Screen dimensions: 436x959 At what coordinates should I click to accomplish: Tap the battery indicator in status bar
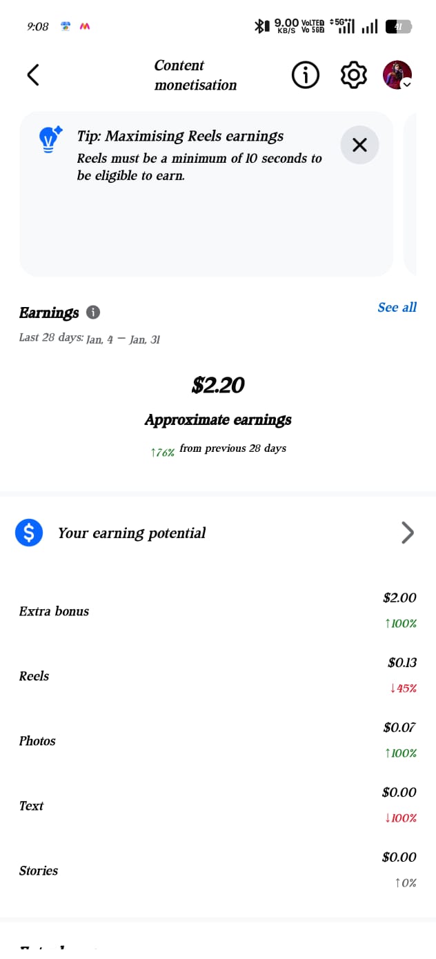(x=398, y=26)
